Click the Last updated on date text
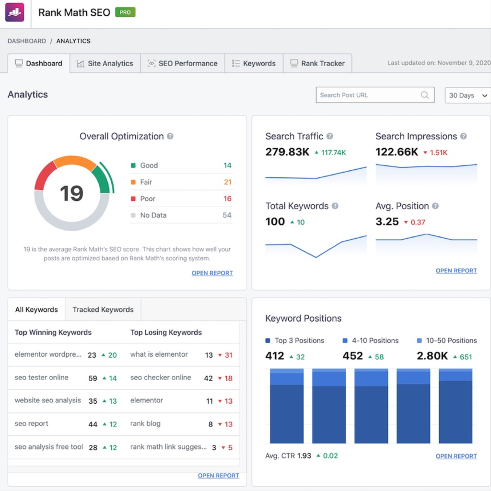The width and height of the screenshot is (491, 491). [439, 63]
